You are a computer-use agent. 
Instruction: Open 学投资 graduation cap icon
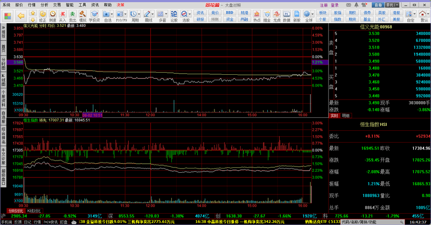(94, 16)
